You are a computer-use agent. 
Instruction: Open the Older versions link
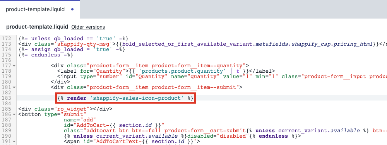88,27
